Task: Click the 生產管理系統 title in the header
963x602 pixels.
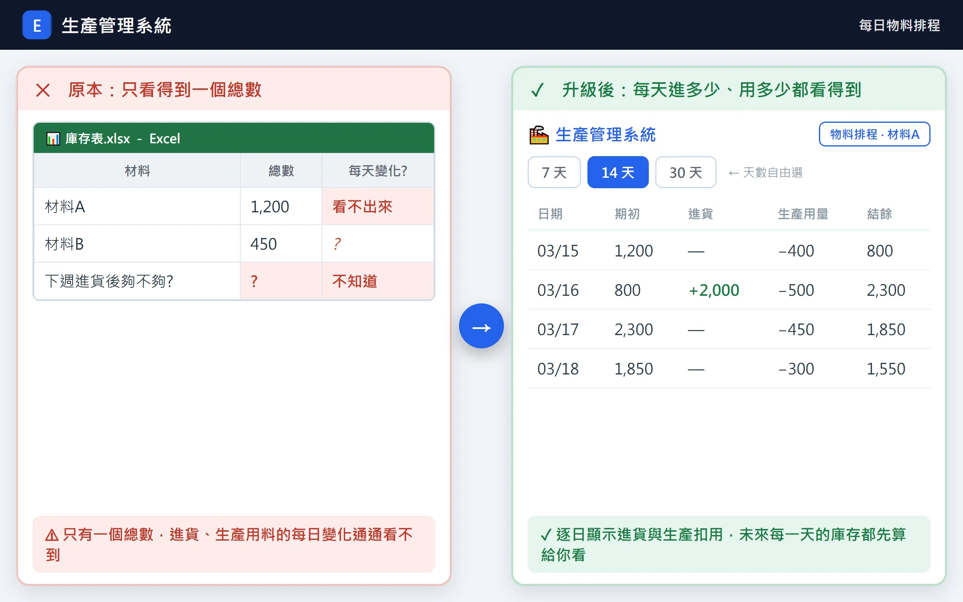Action: 117,26
